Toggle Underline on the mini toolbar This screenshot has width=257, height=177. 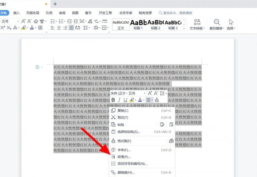(125, 100)
